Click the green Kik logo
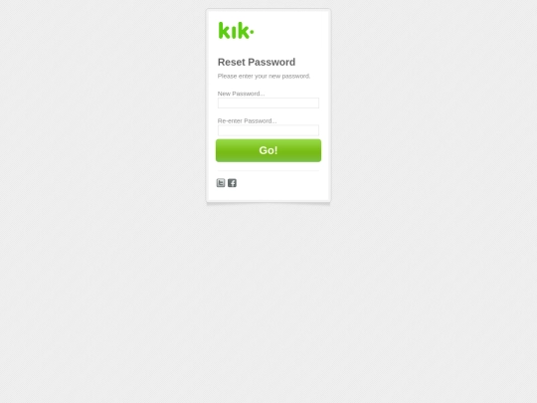This screenshot has width=537, height=403. click(236, 31)
